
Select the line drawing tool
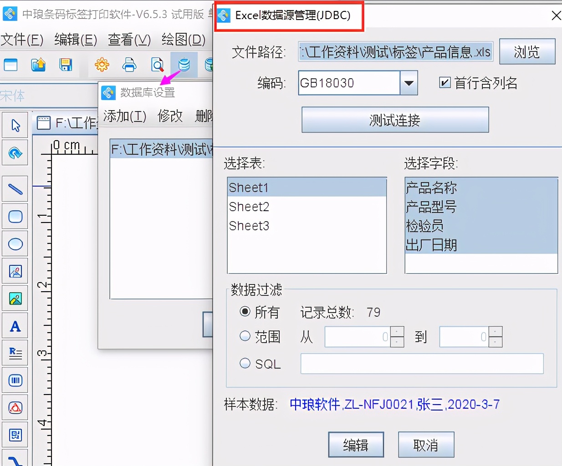[x=15, y=189]
